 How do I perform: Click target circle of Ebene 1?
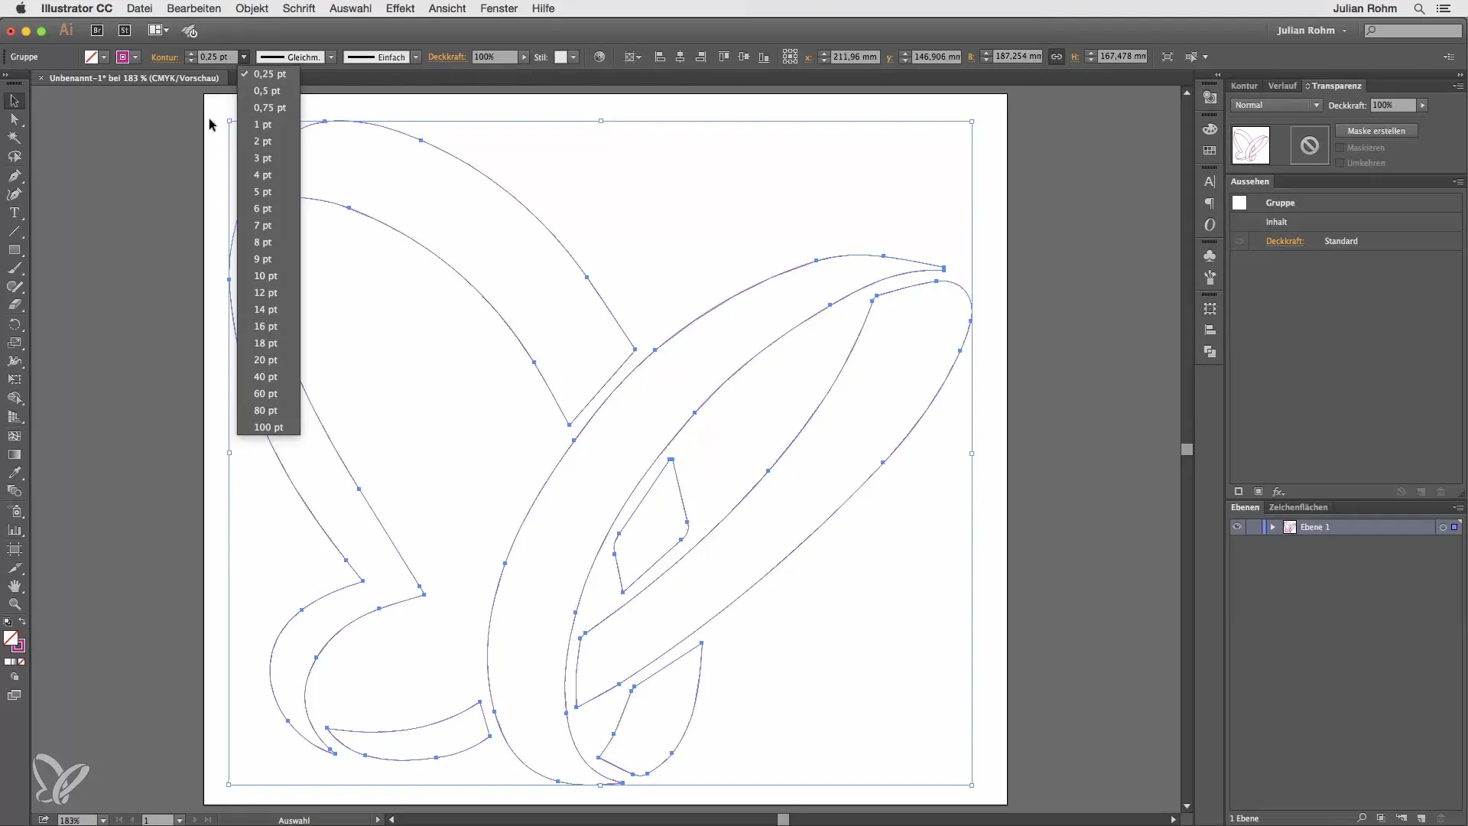[x=1443, y=527]
